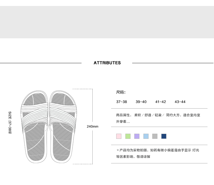Click the vertical SIZE:37-38码 label
The image size is (214, 185).
10,123
